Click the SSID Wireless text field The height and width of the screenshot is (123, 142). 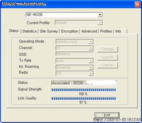pos(75,54)
